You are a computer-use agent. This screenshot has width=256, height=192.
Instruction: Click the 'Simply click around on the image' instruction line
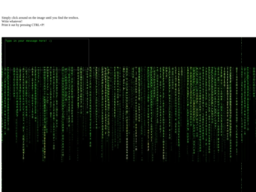40,18
